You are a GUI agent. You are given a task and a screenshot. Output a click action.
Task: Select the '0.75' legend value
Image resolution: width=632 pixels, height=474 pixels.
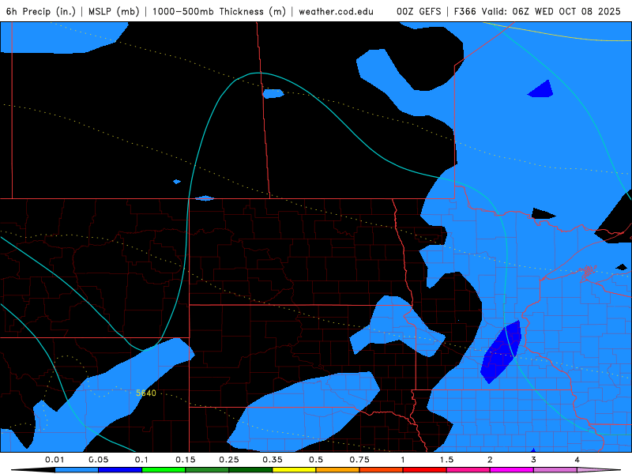tap(359, 460)
